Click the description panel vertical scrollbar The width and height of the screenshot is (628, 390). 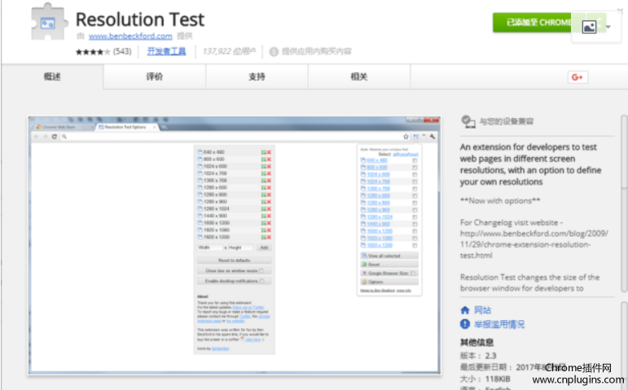624,204
